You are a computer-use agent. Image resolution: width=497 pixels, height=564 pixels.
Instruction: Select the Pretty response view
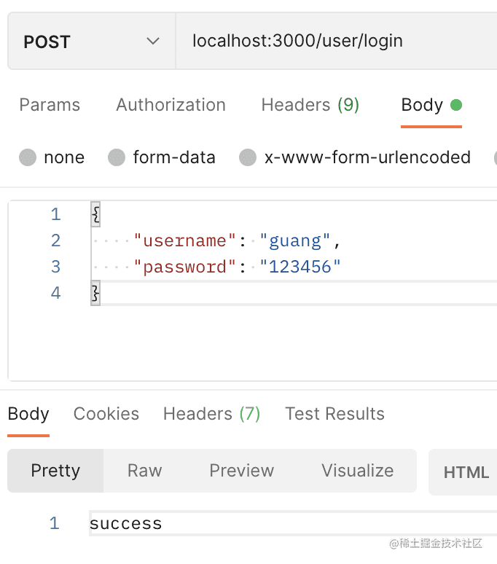tap(55, 471)
